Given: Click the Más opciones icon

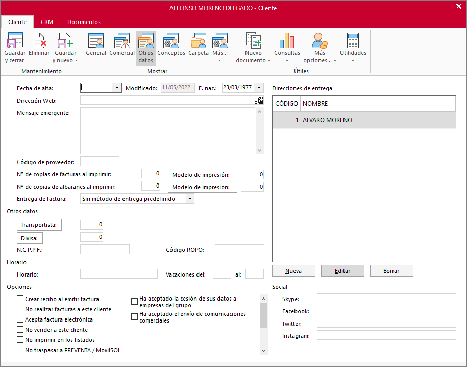Looking at the screenshot, I should (319, 40).
